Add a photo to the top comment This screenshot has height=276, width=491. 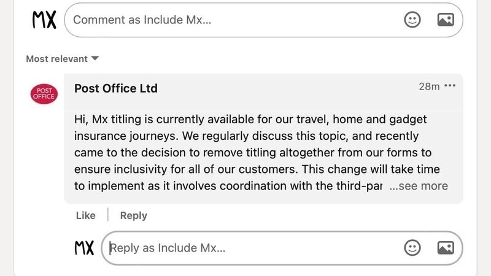(x=446, y=20)
